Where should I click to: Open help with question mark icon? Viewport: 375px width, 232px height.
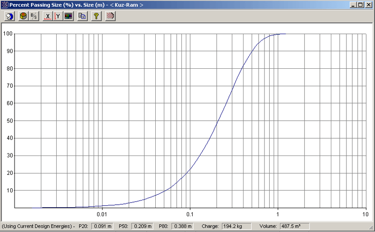click(96, 16)
